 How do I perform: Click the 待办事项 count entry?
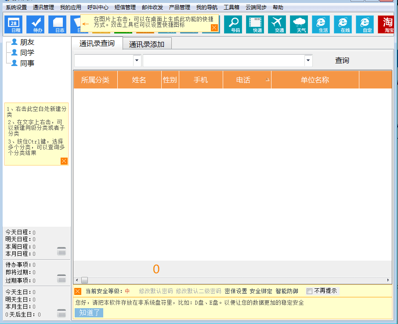(x=21, y=265)
